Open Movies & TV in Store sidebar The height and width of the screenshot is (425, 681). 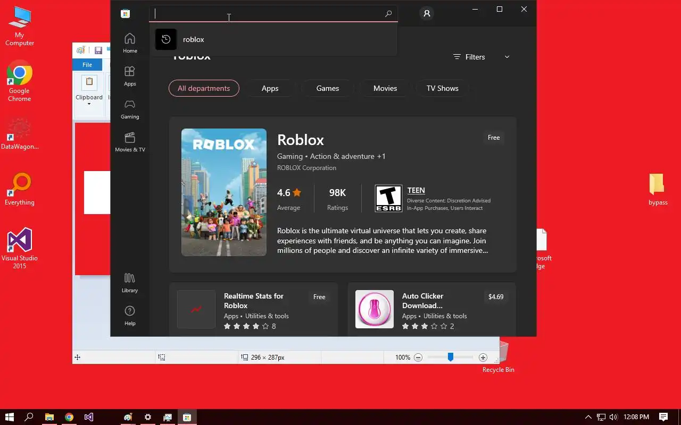point(130,142)
